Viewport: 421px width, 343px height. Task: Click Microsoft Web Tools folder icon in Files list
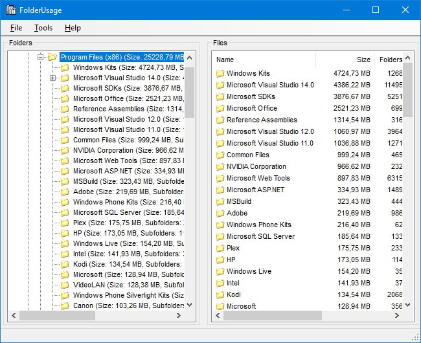coord(220,179)
